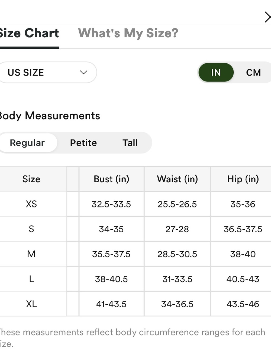Open the US SIZE dropdown
Image resolution: width=271 pixels, height=361 pixels.
(48, 72)
